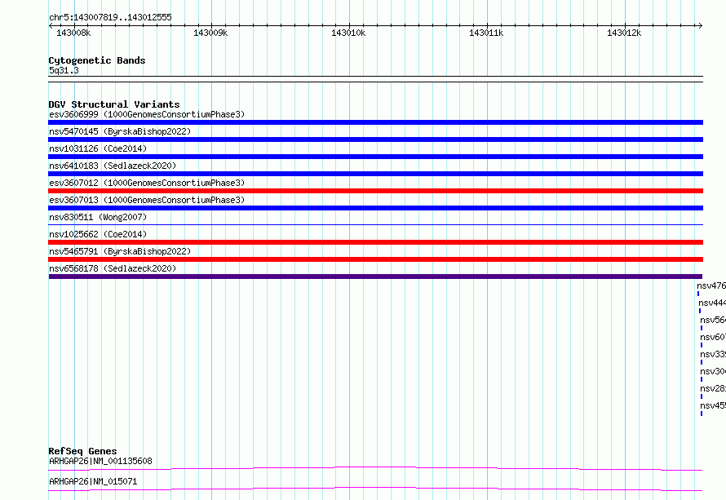Click the red bar under nsv1025662

[375, 242]
